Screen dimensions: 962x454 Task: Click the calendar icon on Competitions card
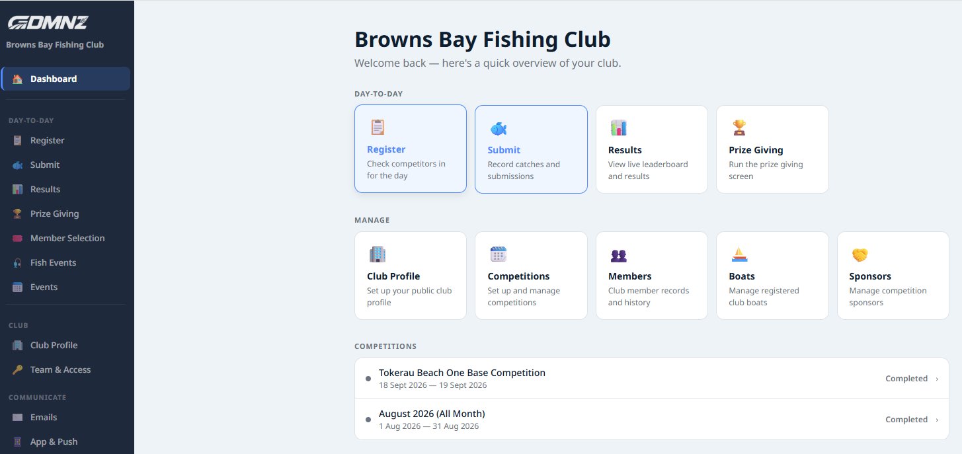pos(498,254)
